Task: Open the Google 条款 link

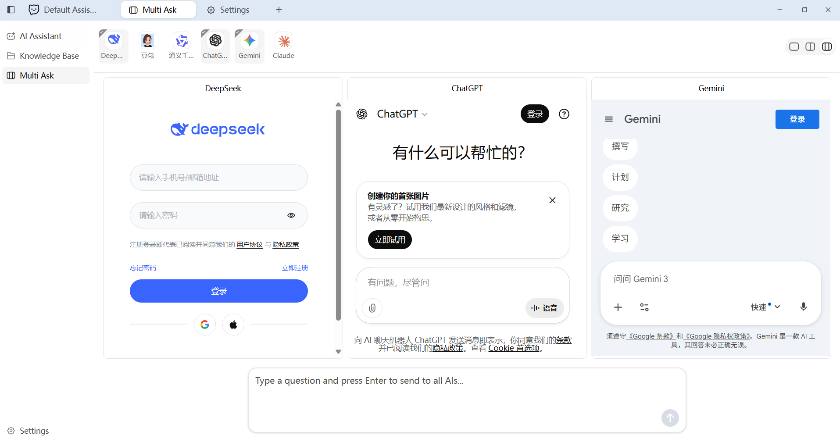Action: (x=651, y=336)
